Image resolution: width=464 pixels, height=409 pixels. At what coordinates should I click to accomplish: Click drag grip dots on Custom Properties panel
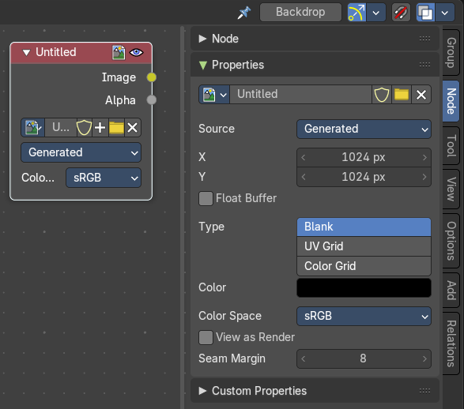pos(424,391)
